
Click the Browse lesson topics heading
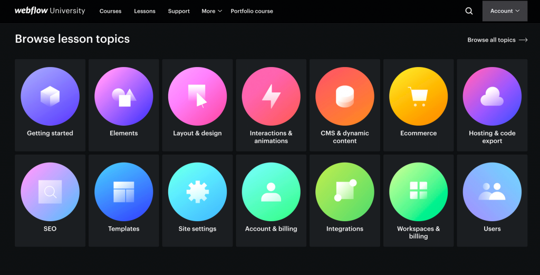pos(72,39)
